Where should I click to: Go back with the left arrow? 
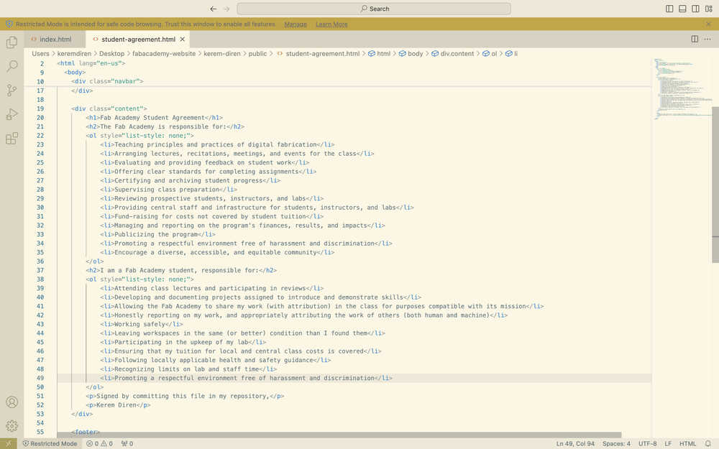[x=214, y=9]
